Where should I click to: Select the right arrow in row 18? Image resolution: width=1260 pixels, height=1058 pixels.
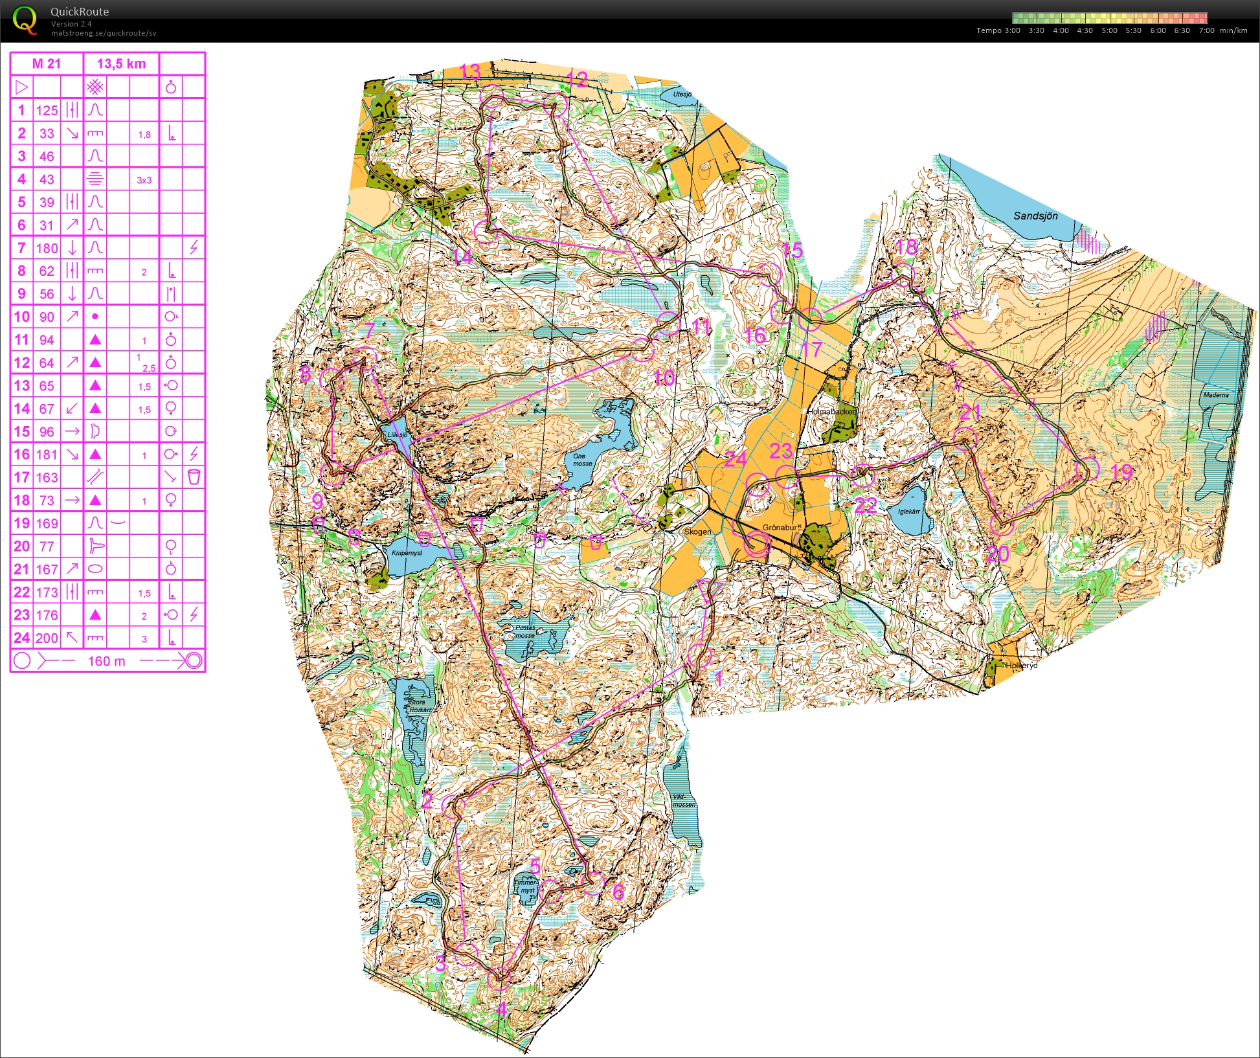coord(73,500)
